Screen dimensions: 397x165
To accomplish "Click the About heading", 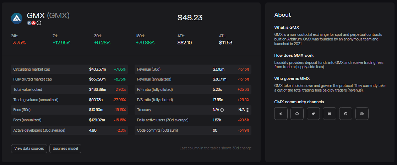I will (x=283, y=15).
